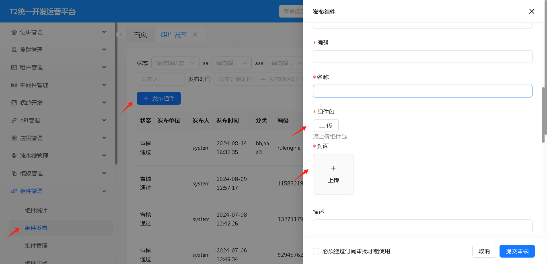Expand the 运维管理 menu chevron

click(x=104, y=32)
